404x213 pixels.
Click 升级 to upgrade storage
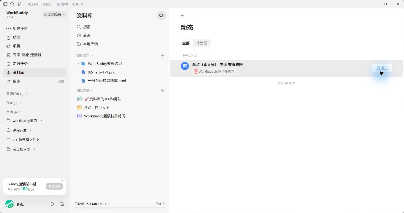[160, 204]
